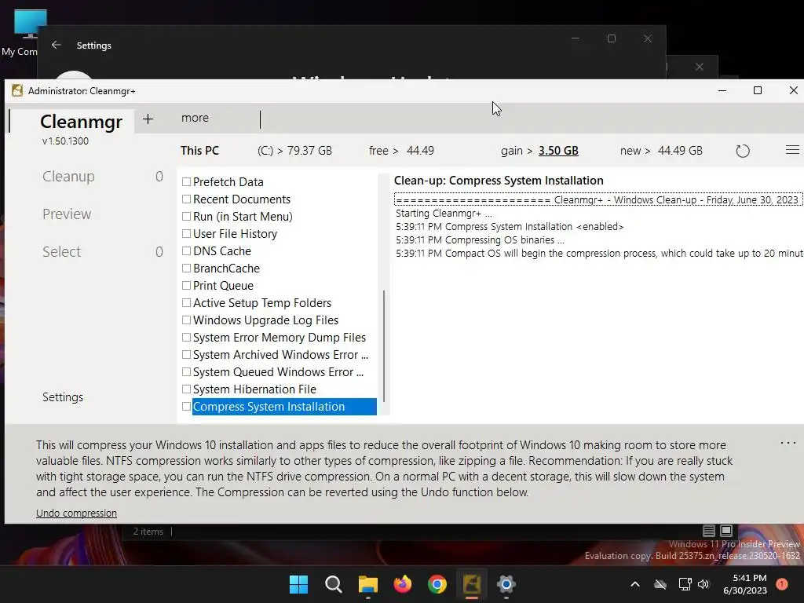The image size is (804, 603).
Task: Open File Explorer from taskbar
Action: [368, 584]
